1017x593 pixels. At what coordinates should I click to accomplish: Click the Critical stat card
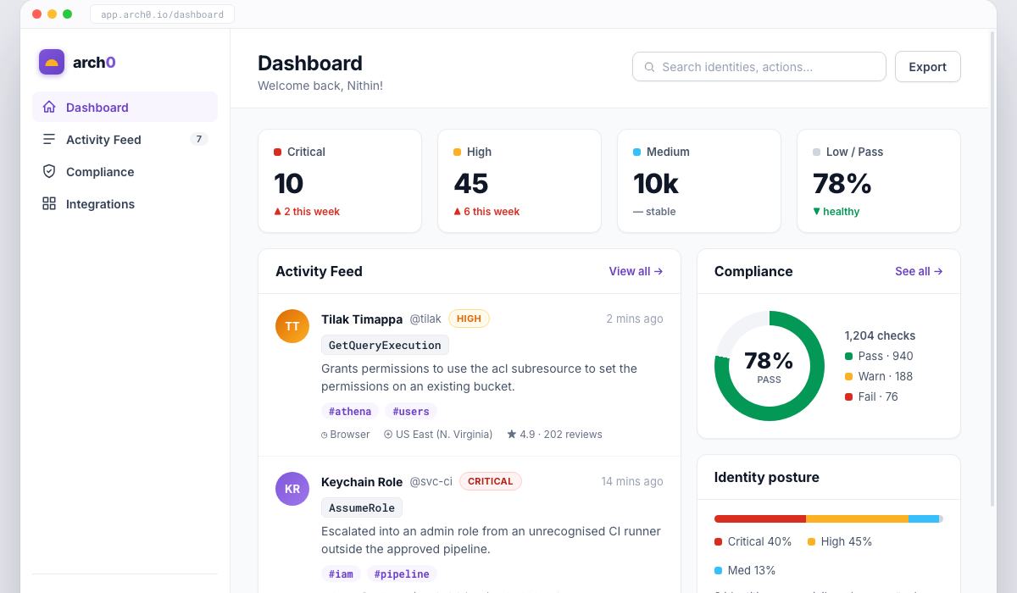point(340,180)
